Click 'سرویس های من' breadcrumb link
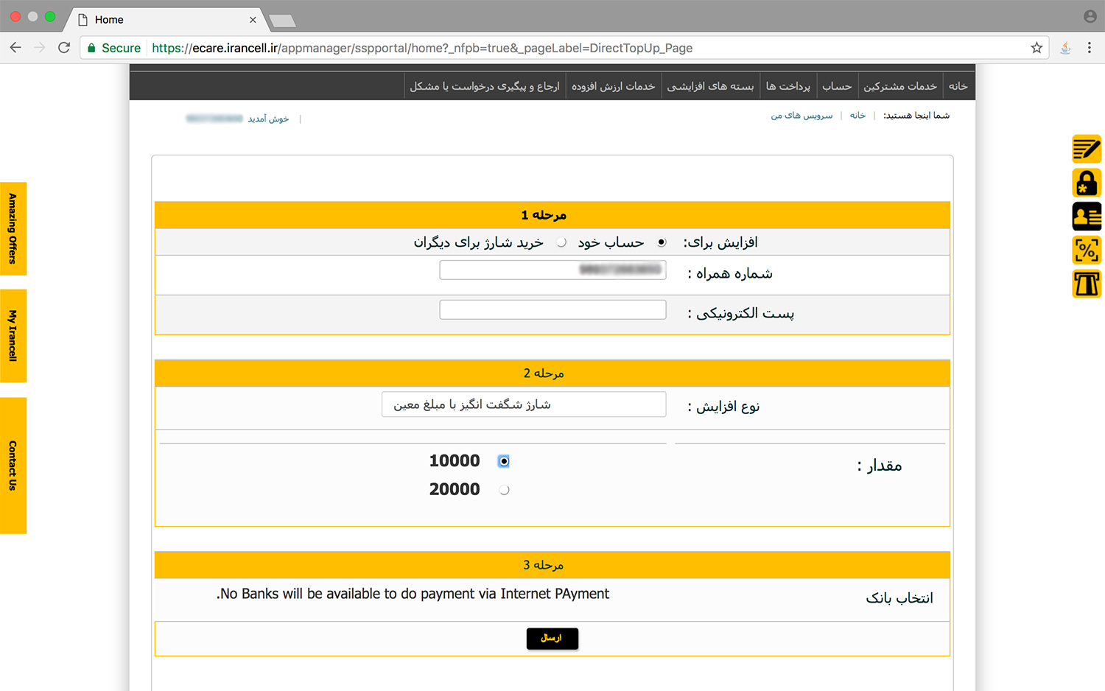This screenshot has height=691, width=1105. pyautogui.click(x=801, y=116)
